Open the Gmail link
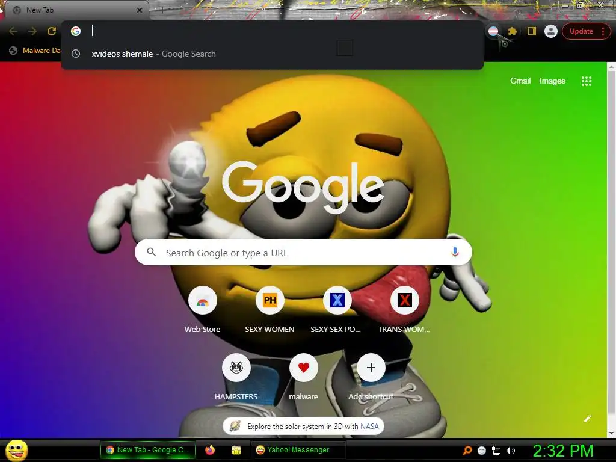This screenshot has width=616, height=462. pyautogui.click(x=520, y=81)
